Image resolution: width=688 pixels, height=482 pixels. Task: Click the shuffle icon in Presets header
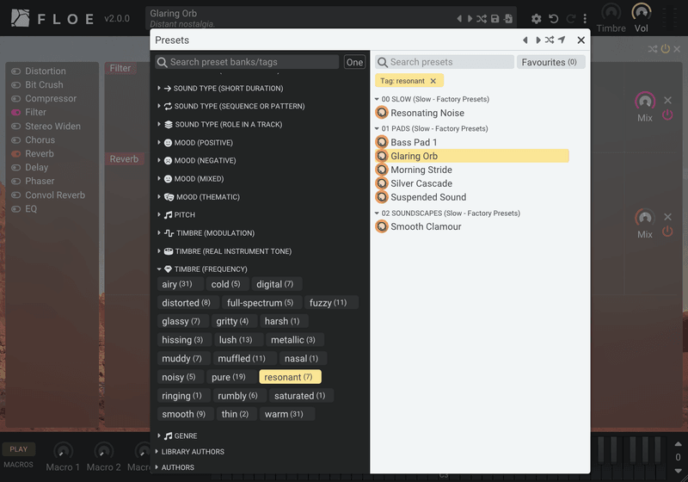pos(550,40)
